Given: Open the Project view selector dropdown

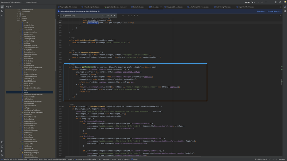Looking at the screenshot, I should 9,7.
